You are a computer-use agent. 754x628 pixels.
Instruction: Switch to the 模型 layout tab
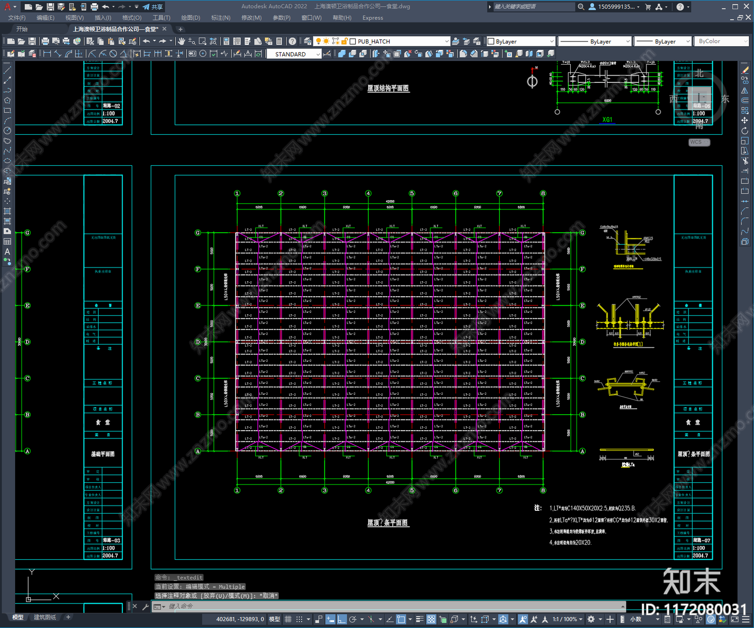18,617
